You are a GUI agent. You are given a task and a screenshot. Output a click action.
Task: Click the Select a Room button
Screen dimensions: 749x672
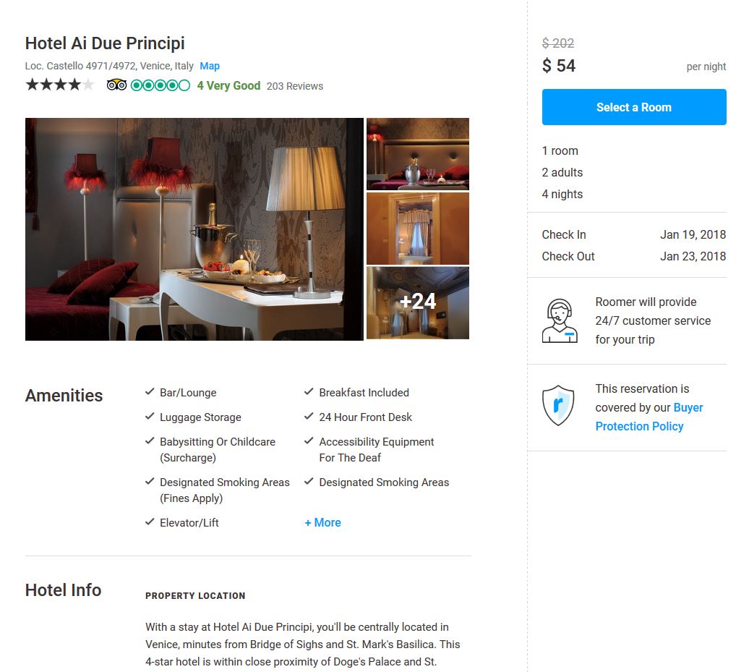(634, 107)
